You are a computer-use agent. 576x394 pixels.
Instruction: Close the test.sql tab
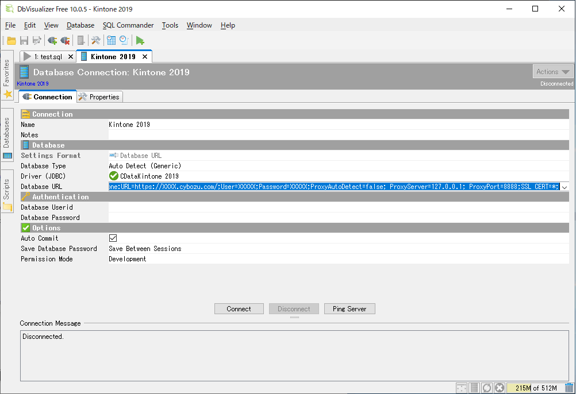tap(71, 56)
